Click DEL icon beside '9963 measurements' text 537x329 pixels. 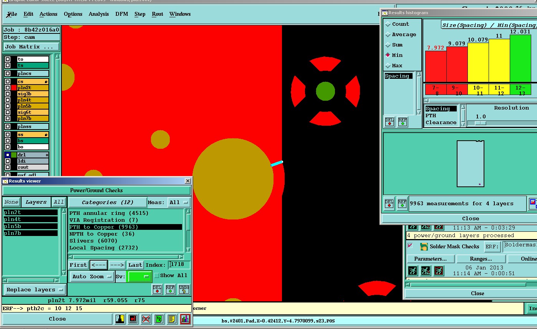pos(389,203)
